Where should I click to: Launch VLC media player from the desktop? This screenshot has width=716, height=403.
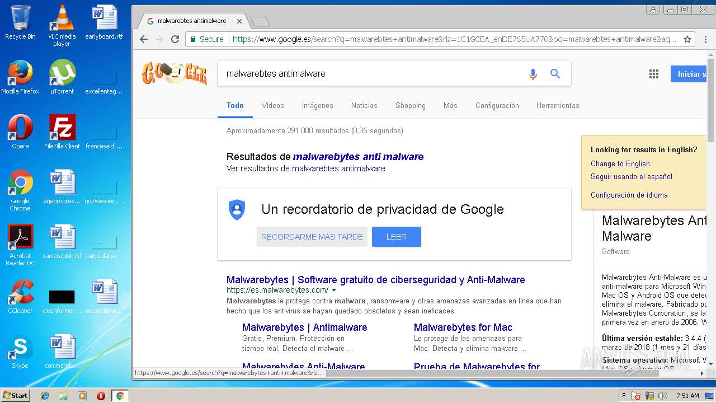[62, 26]
